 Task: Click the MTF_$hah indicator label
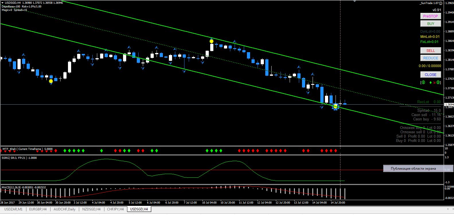(x=27, y=149)
